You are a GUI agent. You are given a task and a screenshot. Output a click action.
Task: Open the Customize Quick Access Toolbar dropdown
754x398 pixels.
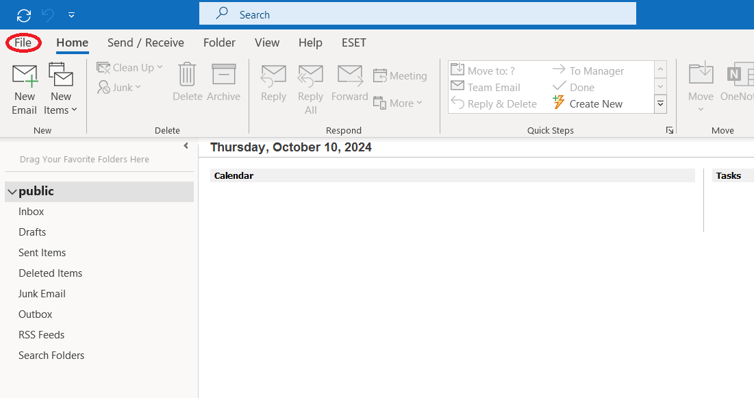tap(71, 15)
